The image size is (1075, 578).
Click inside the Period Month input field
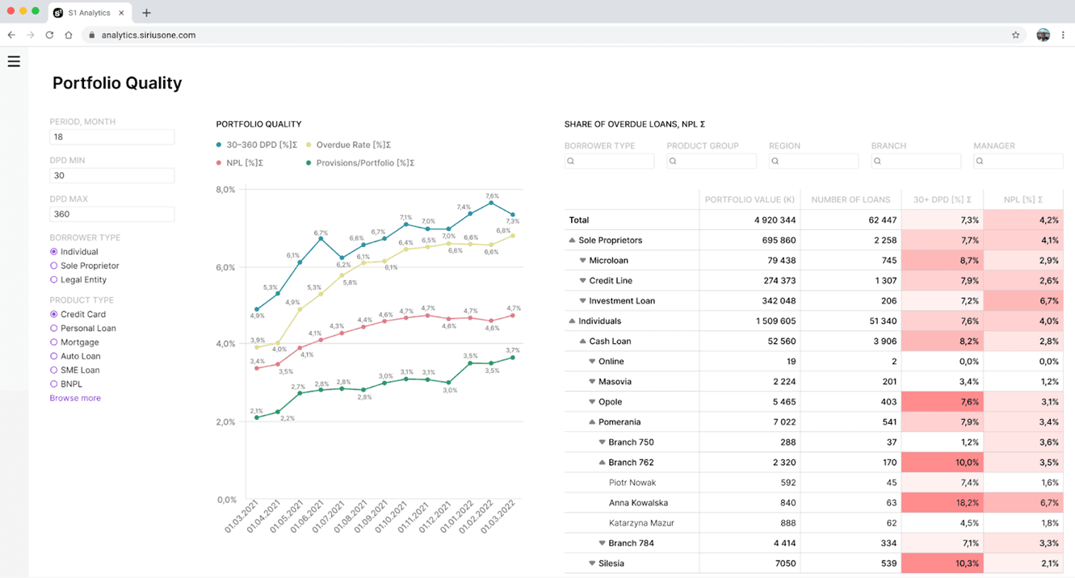tap(111, 136)
